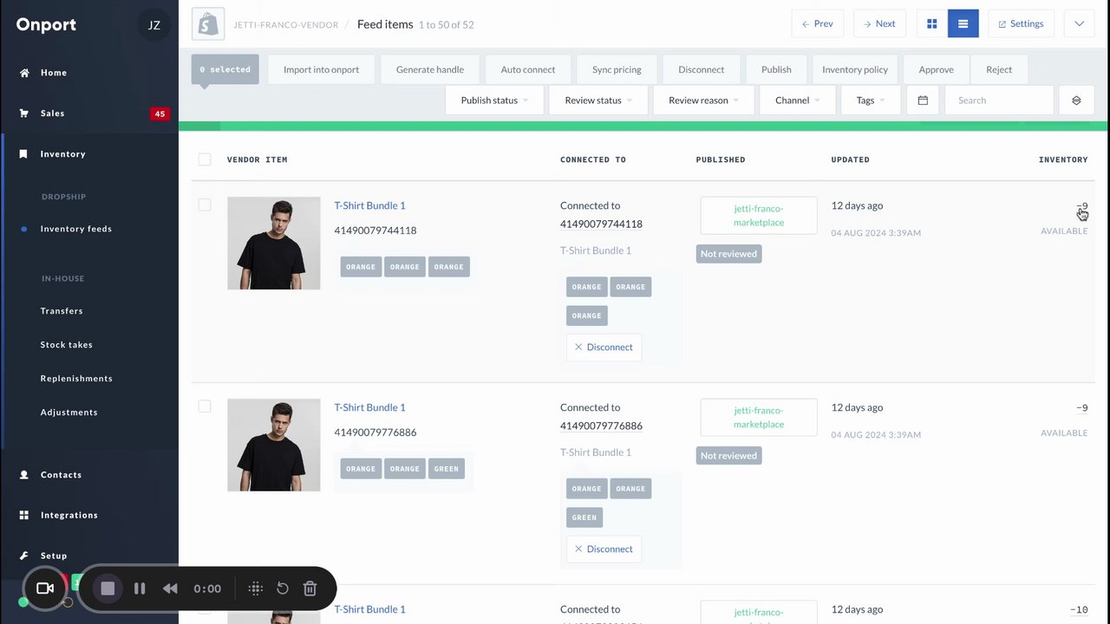Screen dimensions: 1110x624
Task: Click the Disconnect button in the toolbar
Action: (701, 69)
